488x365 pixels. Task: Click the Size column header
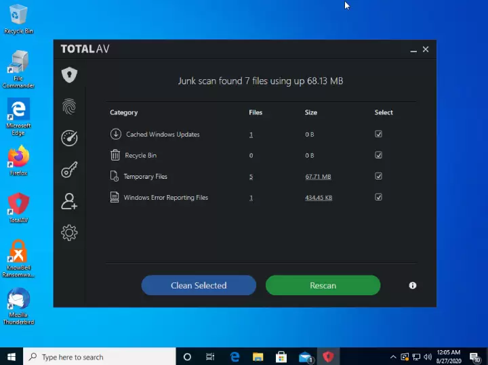[x=311, y=112]
